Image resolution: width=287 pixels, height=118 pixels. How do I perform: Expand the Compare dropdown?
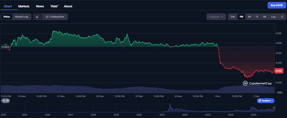click(x=216, y=17)
